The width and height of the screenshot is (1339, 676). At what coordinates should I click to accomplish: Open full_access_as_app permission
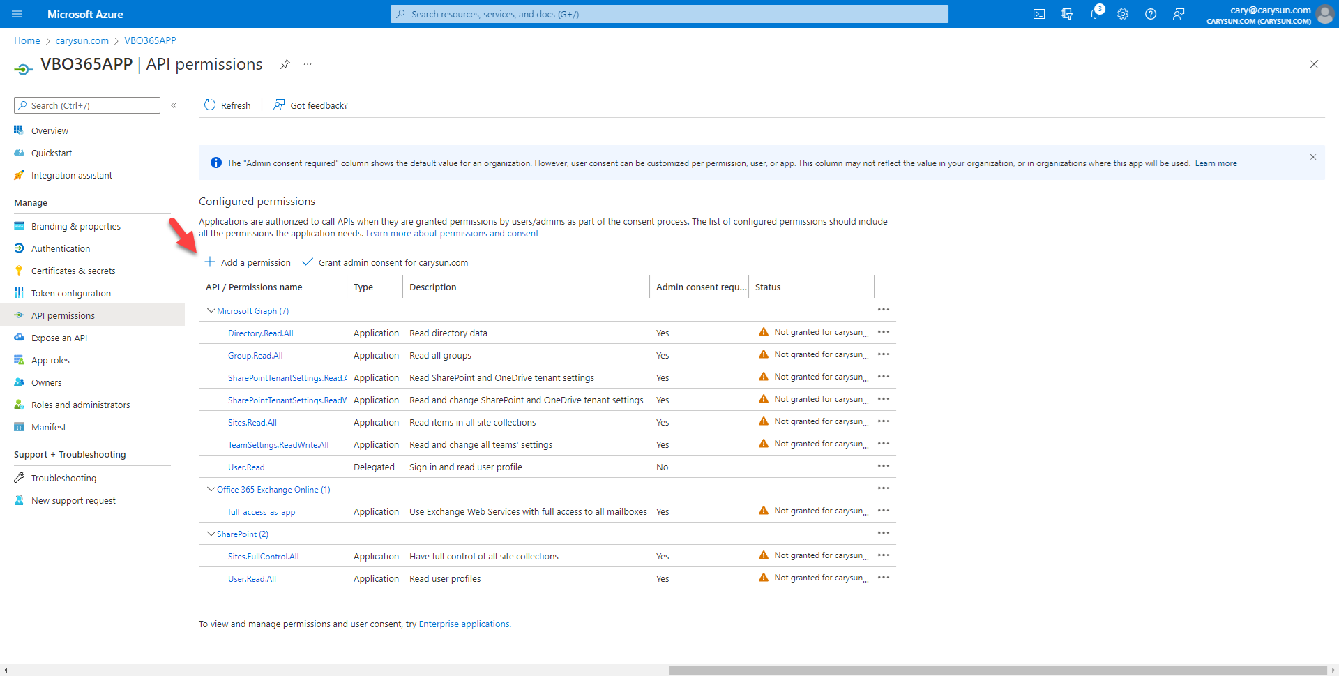click(262, 512)
